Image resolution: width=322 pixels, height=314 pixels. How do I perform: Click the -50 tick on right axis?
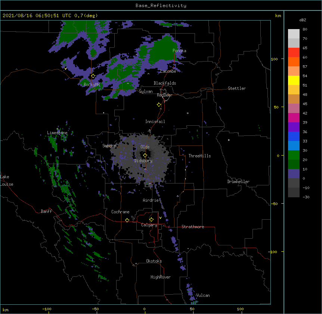274,204
